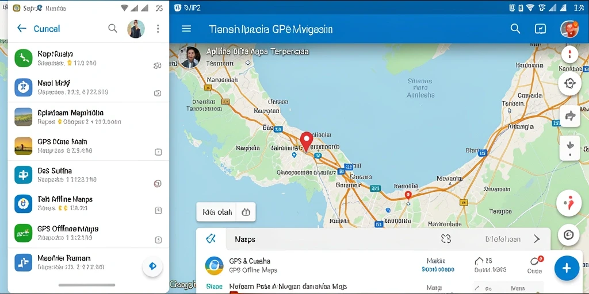Tap the down-arrow map button
The width and height of the screenshot is (589, 294).
(x=570, y=148)
